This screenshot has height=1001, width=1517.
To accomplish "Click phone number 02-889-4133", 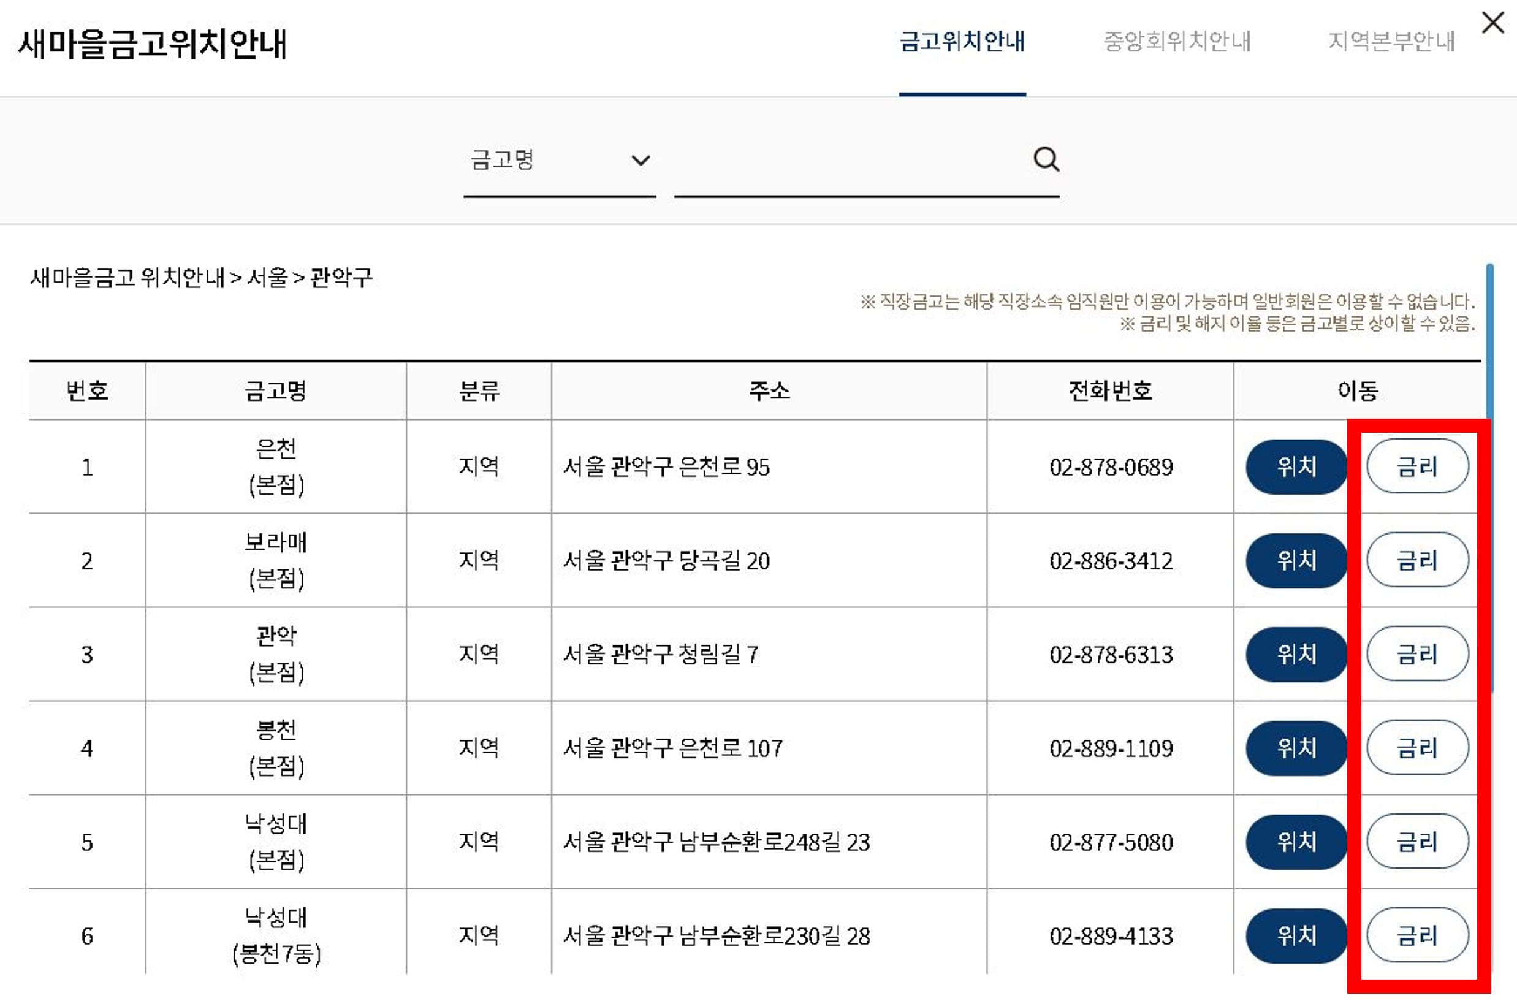I will (1111, 937).
